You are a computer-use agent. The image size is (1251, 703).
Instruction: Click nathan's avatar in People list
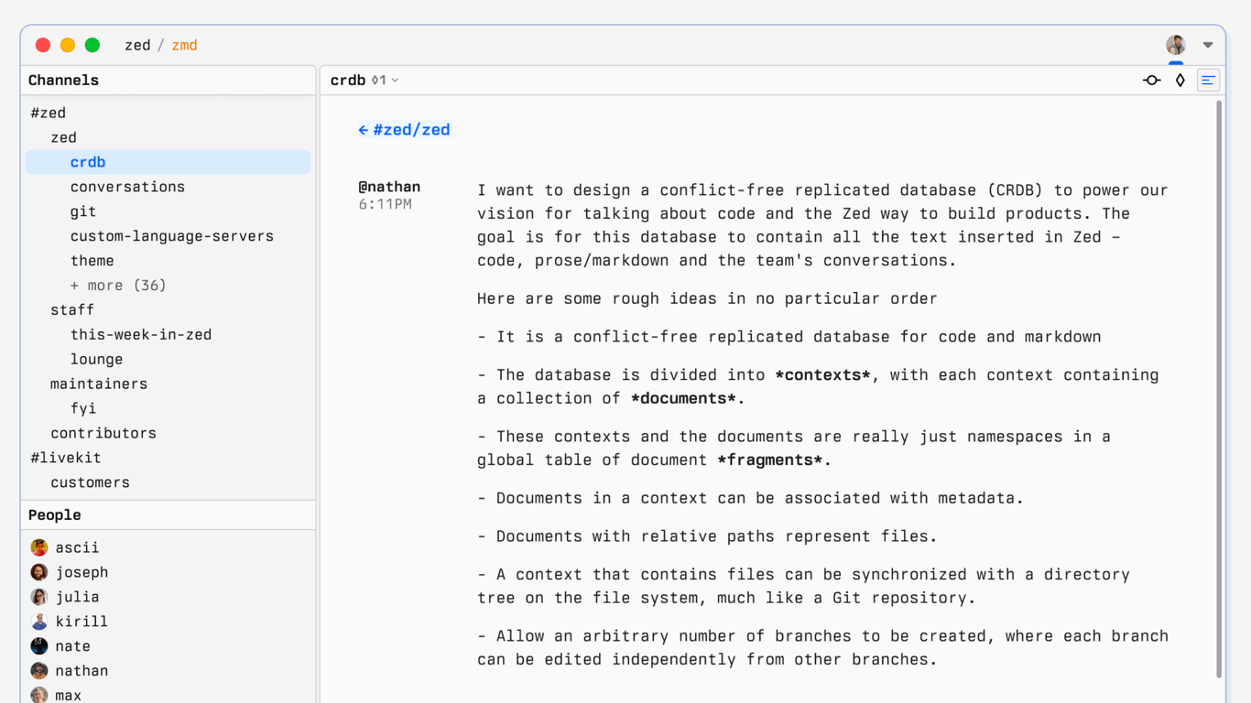(x=39, y=671)
